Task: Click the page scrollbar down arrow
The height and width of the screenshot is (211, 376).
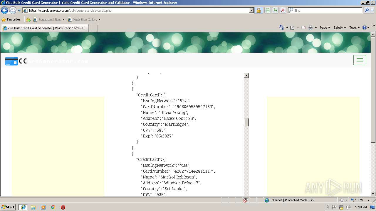Action: 373,194
